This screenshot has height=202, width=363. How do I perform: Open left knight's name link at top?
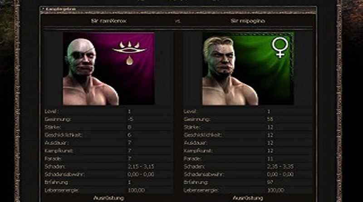coord(108,21)
